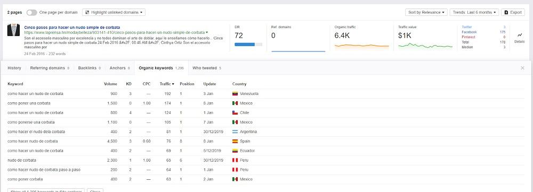This screenshot has width=533, height=192.
Task: Click the Traffic value sparkline chart
Action: tap(425, 45)
